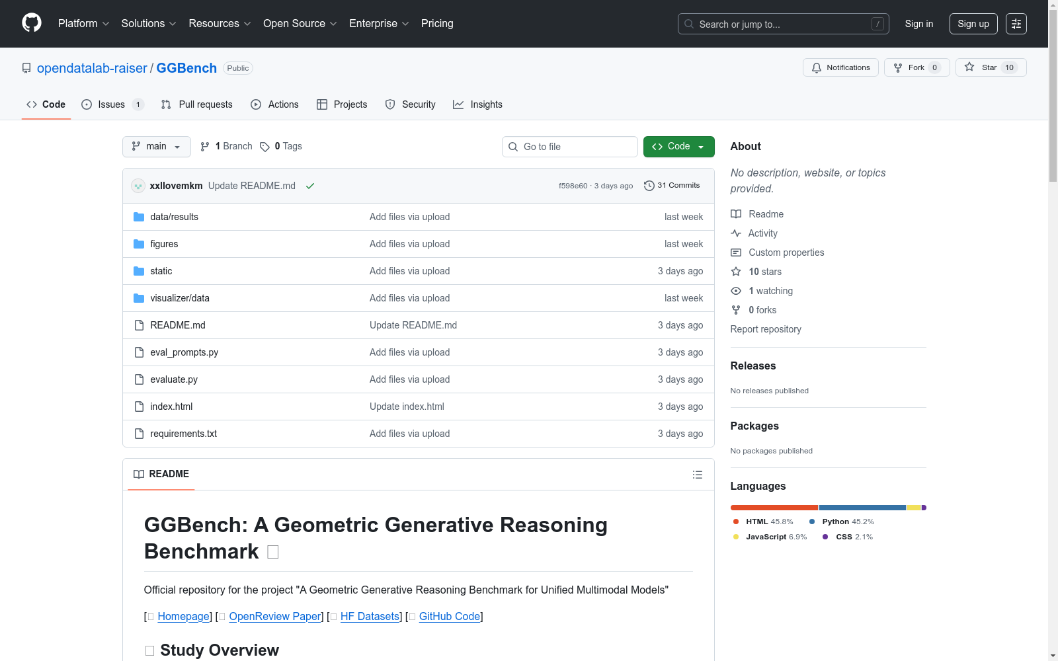This screenshot has width=1058, height=661.
Task: Click the "Update index.html" commit message
Action: click(x=407, y=407)
